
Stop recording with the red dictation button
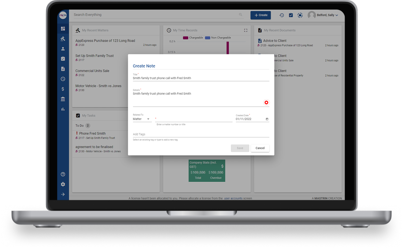266,103
